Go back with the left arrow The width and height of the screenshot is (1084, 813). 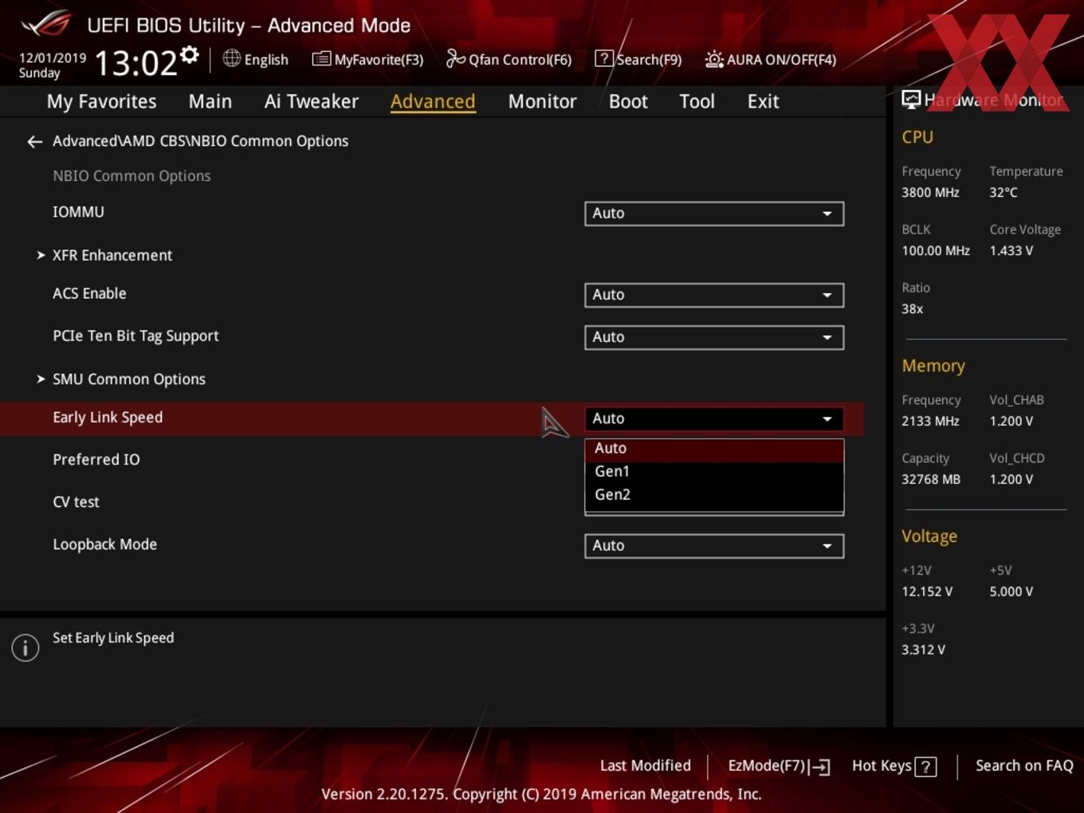[x=34, y=142]
